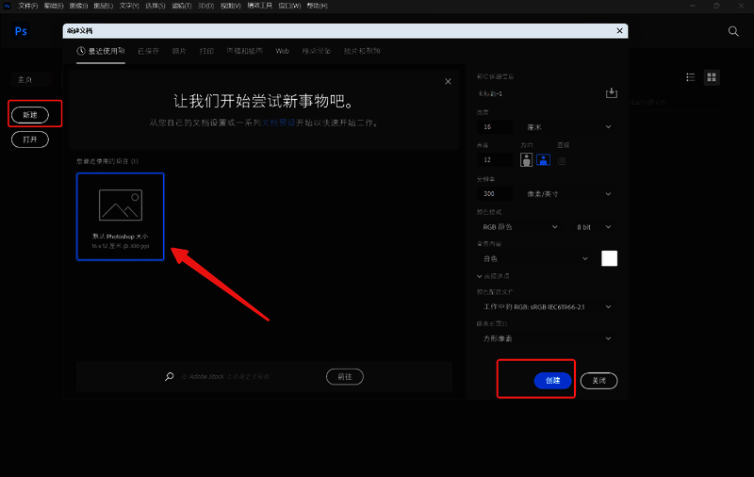Collapse the 高级选项 advanced options section
The width and height of the screenshot is (754, 477).
pos(493,276)
